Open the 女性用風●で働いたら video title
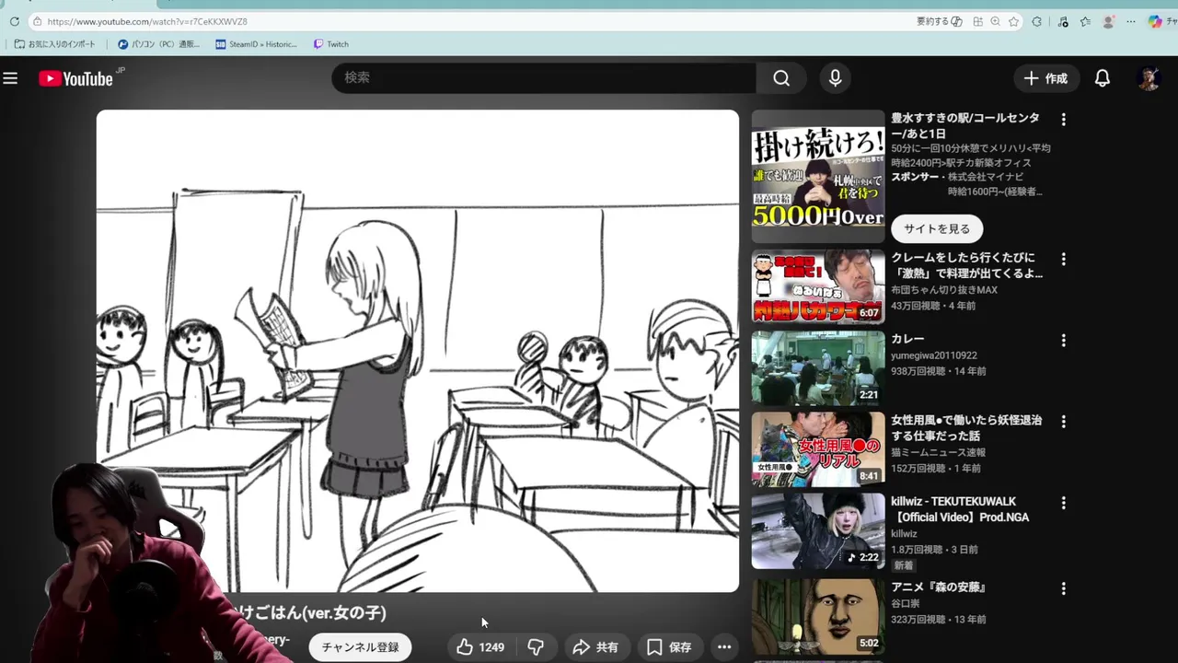 (966, 427)
